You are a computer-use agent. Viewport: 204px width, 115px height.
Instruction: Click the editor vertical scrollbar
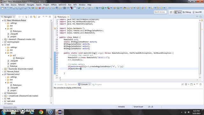(x=200, y=48)
